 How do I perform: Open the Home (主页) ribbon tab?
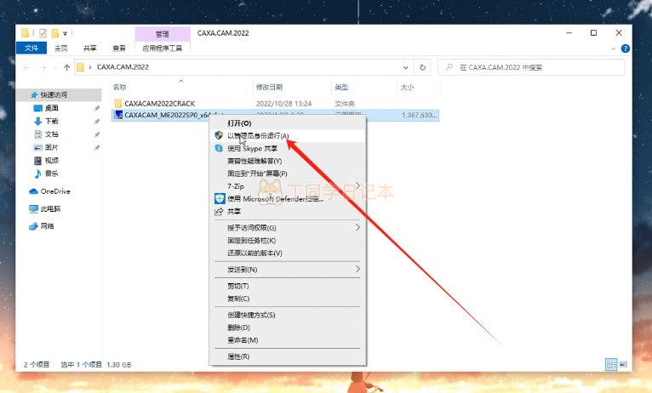coord(60,48)
